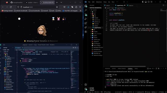Open package.json in right VS Code Explorer
The height and width of the screenshot is (93, 167).
click(x=97, y=49)
